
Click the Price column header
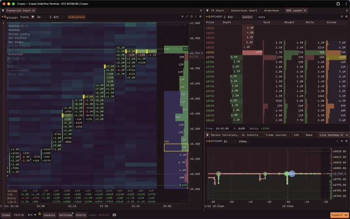210,22
